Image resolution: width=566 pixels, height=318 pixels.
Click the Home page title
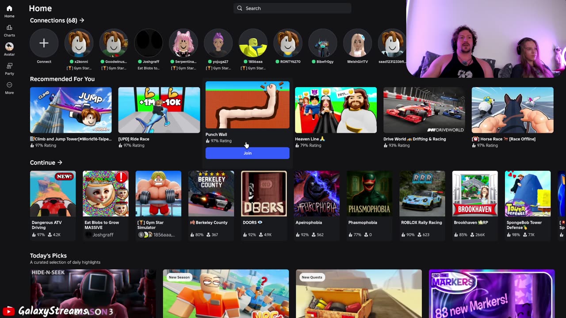coord(40,8)
